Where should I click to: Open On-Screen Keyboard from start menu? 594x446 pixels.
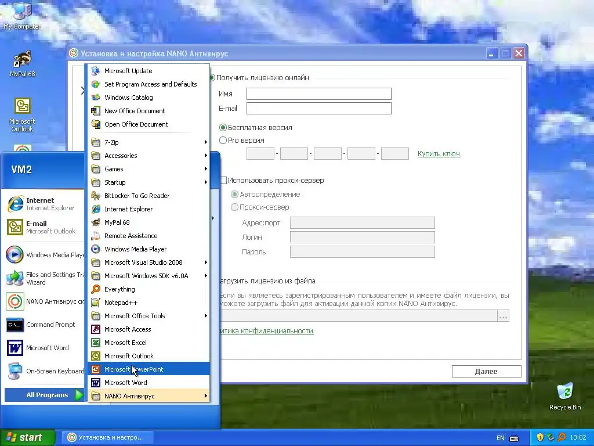pyautogui.click(x=45, y=371)
